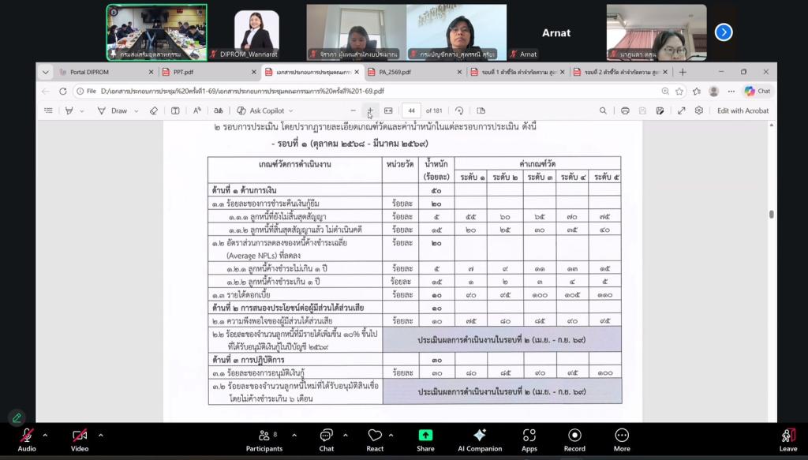Toggle the Draw tool in PDF toolbar
This screenshot has height=460, width=808.
point(113,110)
